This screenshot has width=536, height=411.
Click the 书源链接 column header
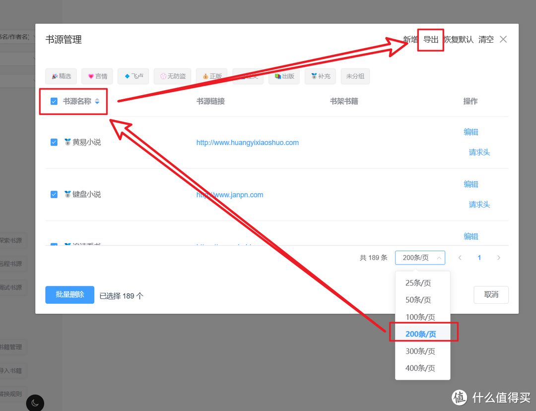point(210,101)
